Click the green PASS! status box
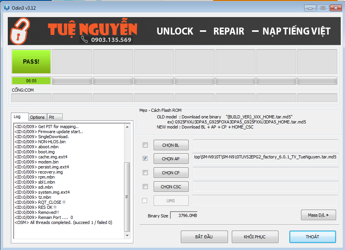345x250 pixels. [x=31, y=61]
